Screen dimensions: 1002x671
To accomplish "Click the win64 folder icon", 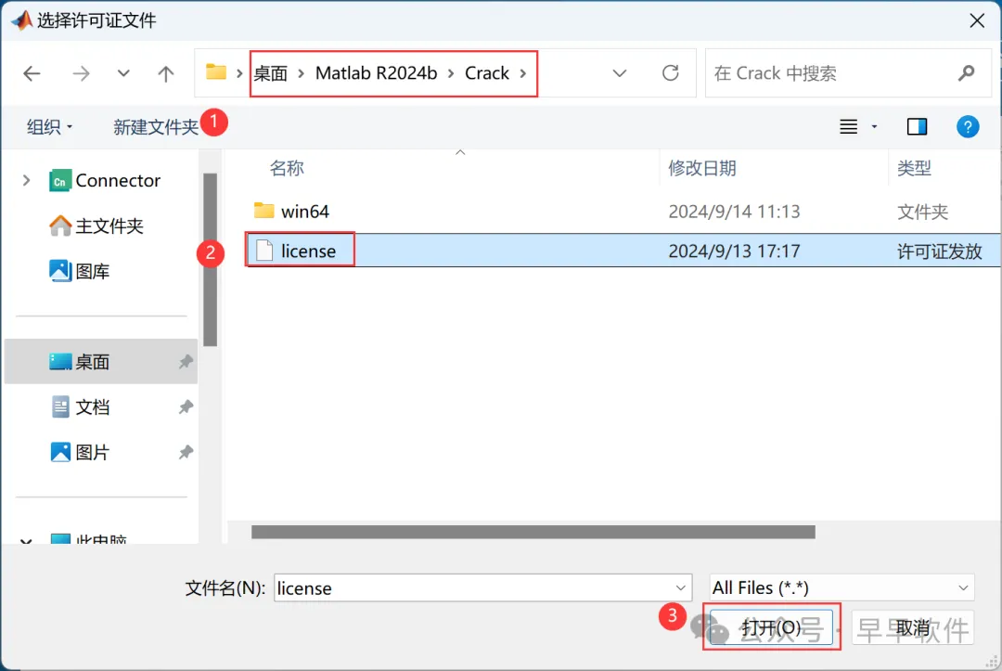I will pos(263,211).
